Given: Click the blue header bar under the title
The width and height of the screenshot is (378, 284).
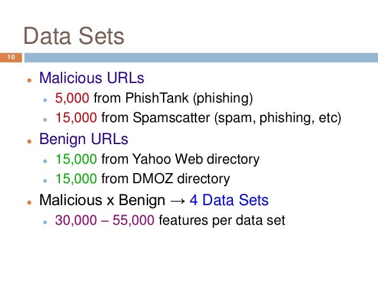Looking at the screenshot, I should (200, 58).
